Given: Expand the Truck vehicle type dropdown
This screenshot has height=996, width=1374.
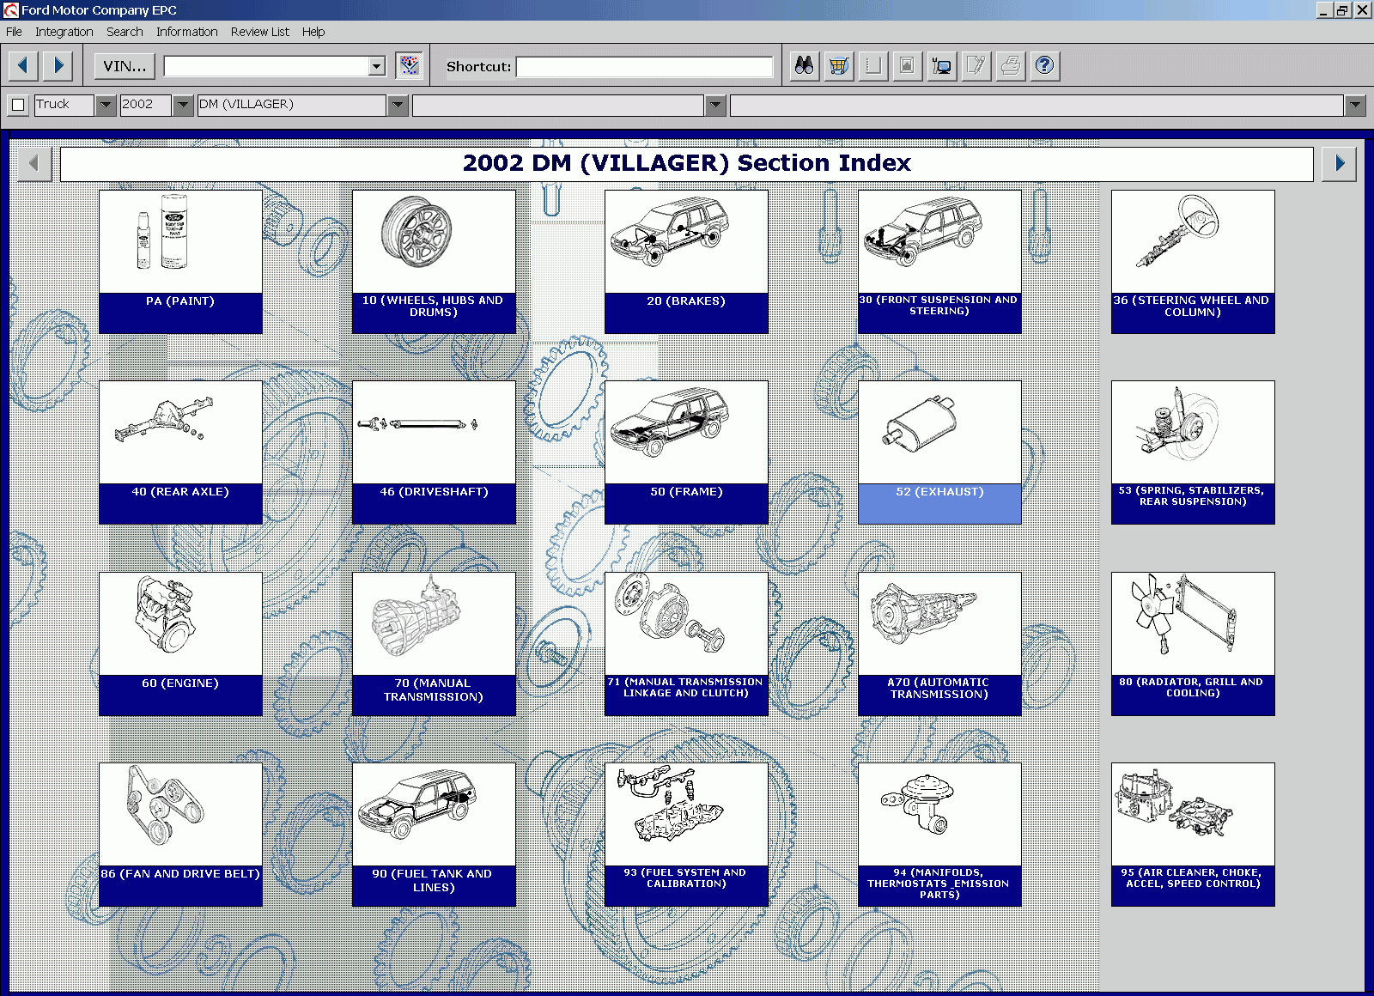Looking at the screenshot, I should point(106,105).
